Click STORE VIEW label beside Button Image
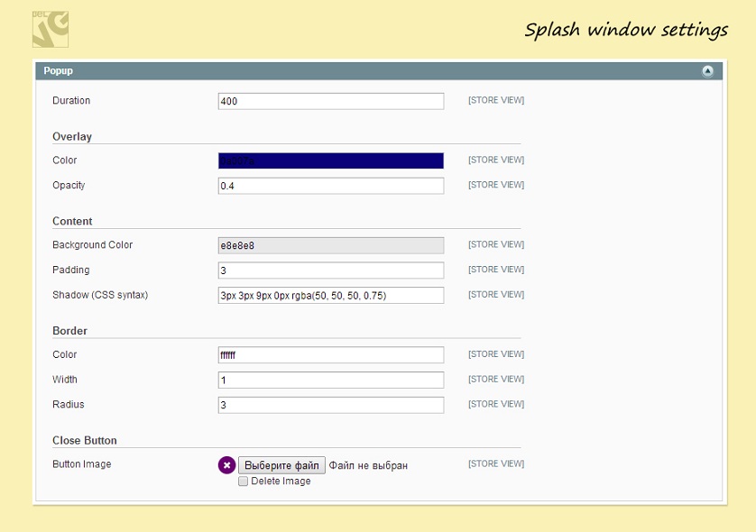Screen dimensions: 756x532 (495, 464)
